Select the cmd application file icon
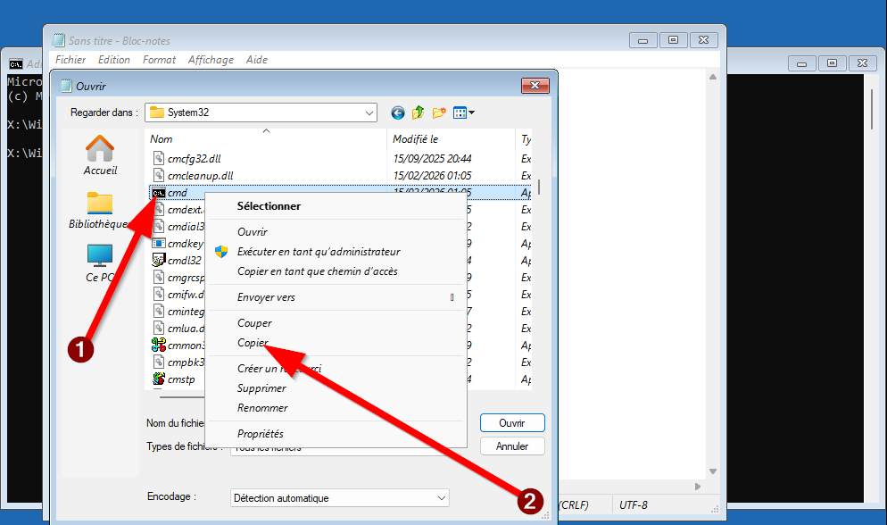 pos(159,193)
